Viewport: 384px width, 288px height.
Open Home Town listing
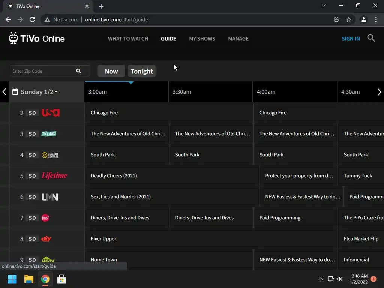coord(169,259)
